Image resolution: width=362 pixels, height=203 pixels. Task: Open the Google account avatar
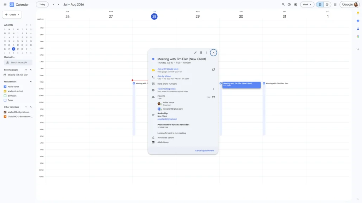point(356,4)
